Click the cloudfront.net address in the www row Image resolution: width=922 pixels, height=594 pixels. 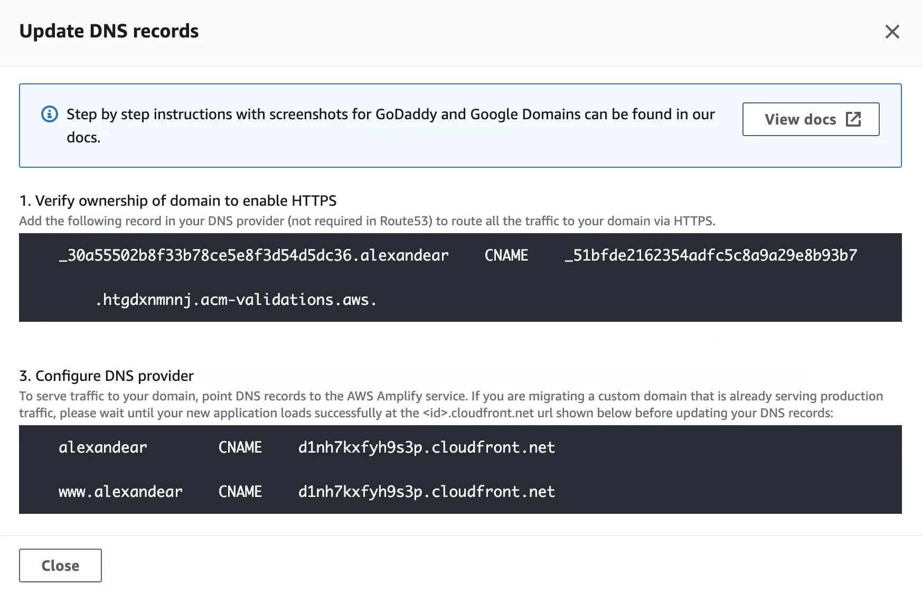coord(426,492)
